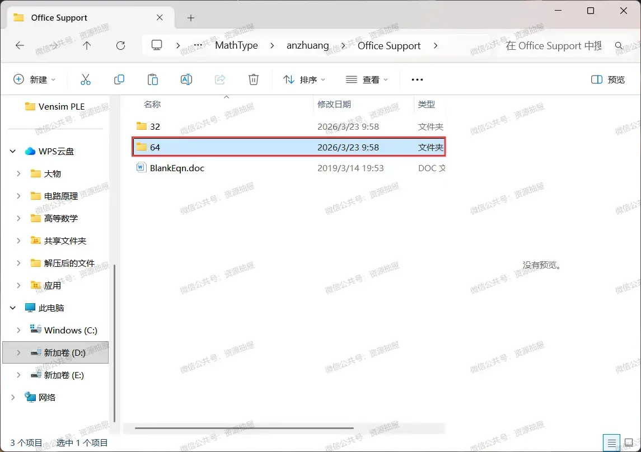
Task: Select the 64 folder row
Action: click(289, 147)
